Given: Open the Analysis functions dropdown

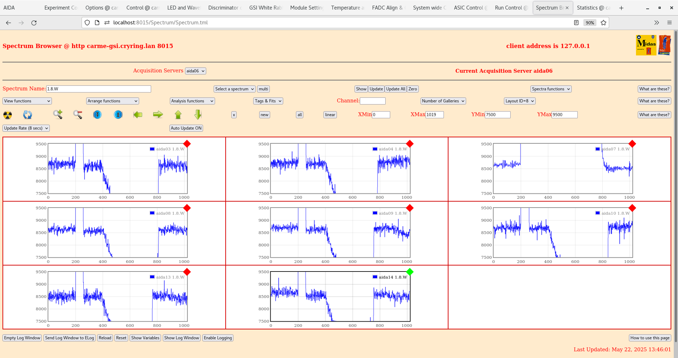Looking at the screenshot, I should click(192, 101).
